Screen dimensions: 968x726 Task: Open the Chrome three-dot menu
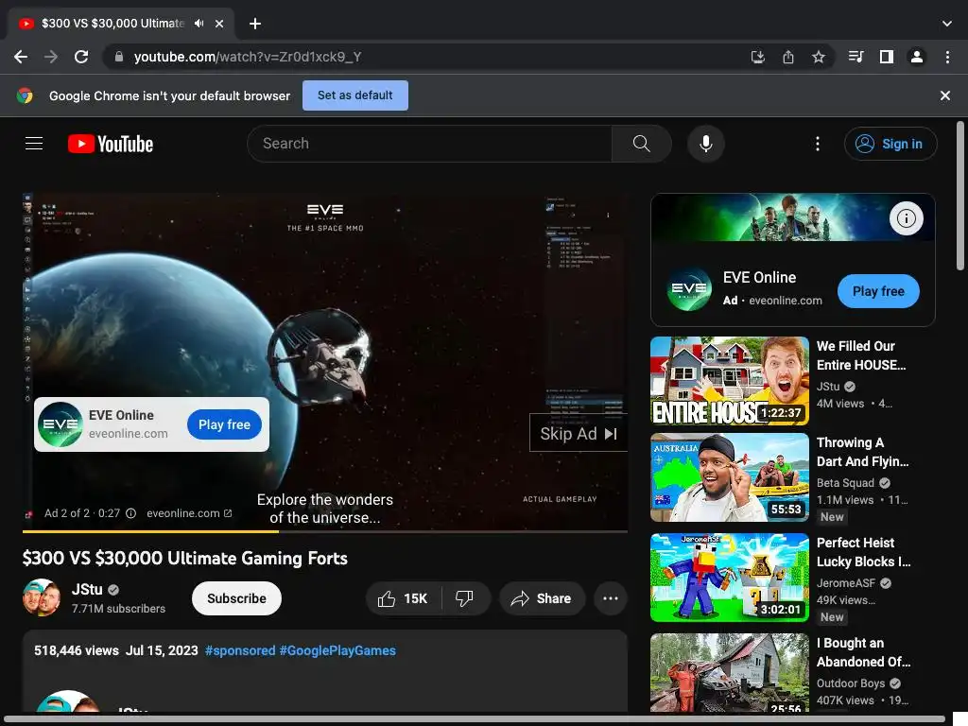click(947, 57)
